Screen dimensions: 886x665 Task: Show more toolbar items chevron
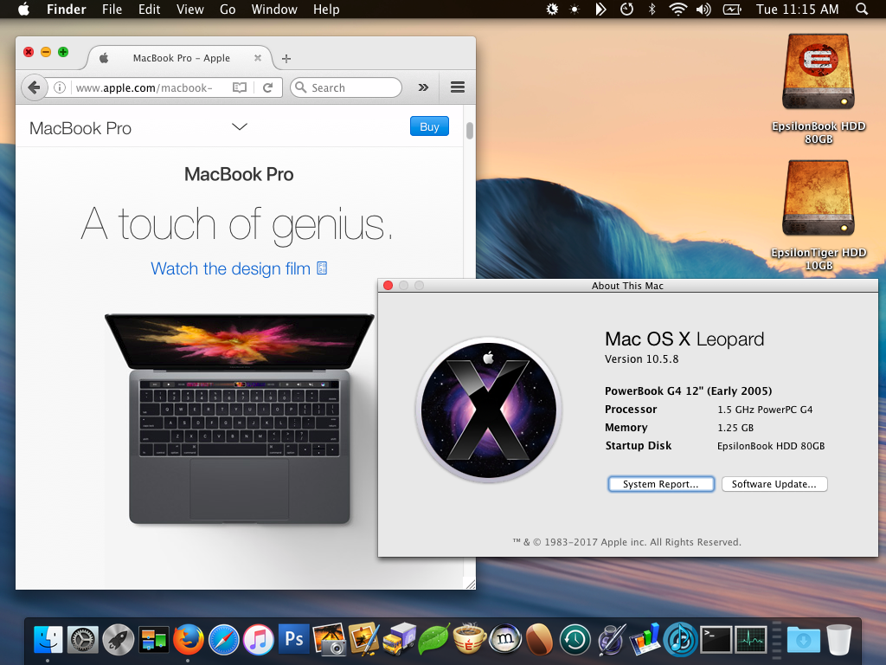423,87
